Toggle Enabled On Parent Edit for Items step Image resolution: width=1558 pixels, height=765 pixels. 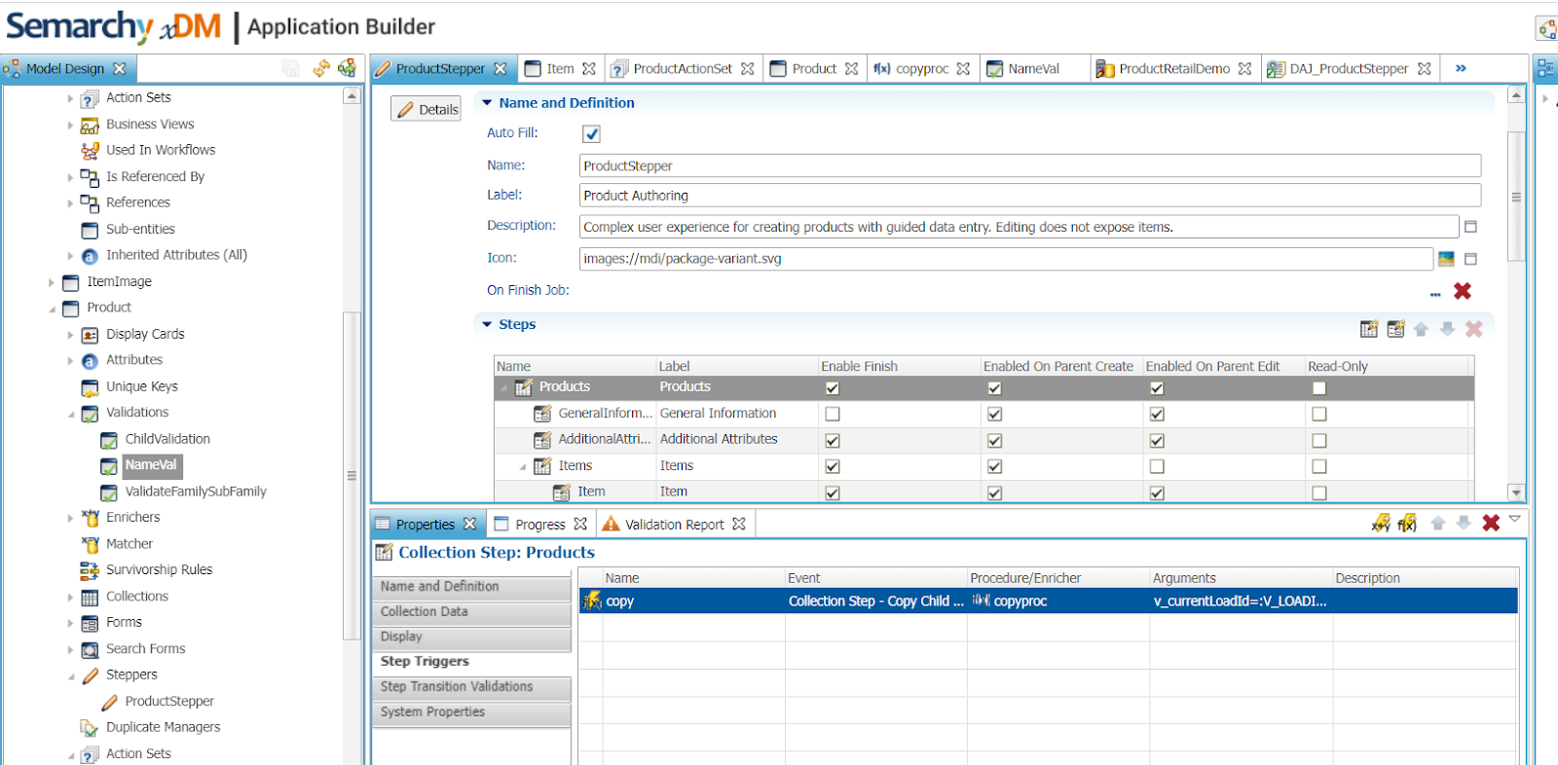1157,466
